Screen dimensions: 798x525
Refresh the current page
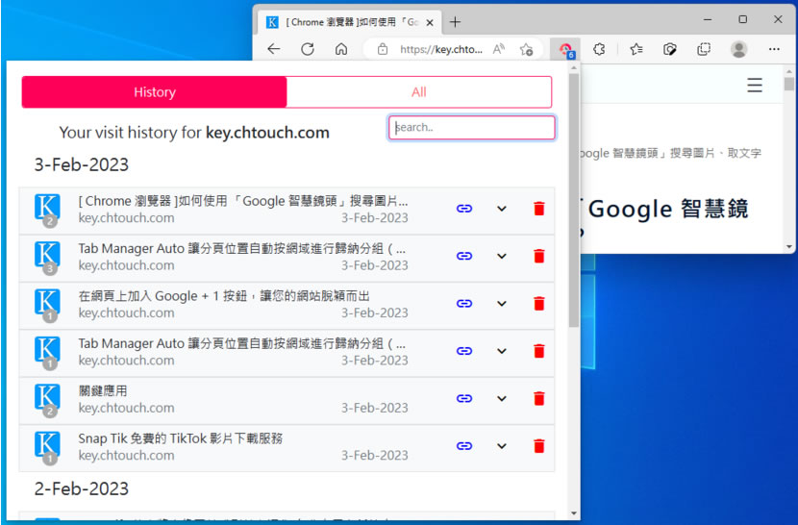pyautogui.click(x=308, y=49)
